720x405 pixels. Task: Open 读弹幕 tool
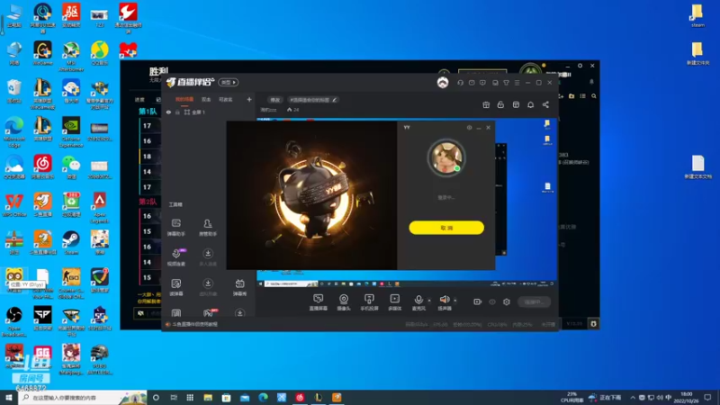[x=175, y=287]
